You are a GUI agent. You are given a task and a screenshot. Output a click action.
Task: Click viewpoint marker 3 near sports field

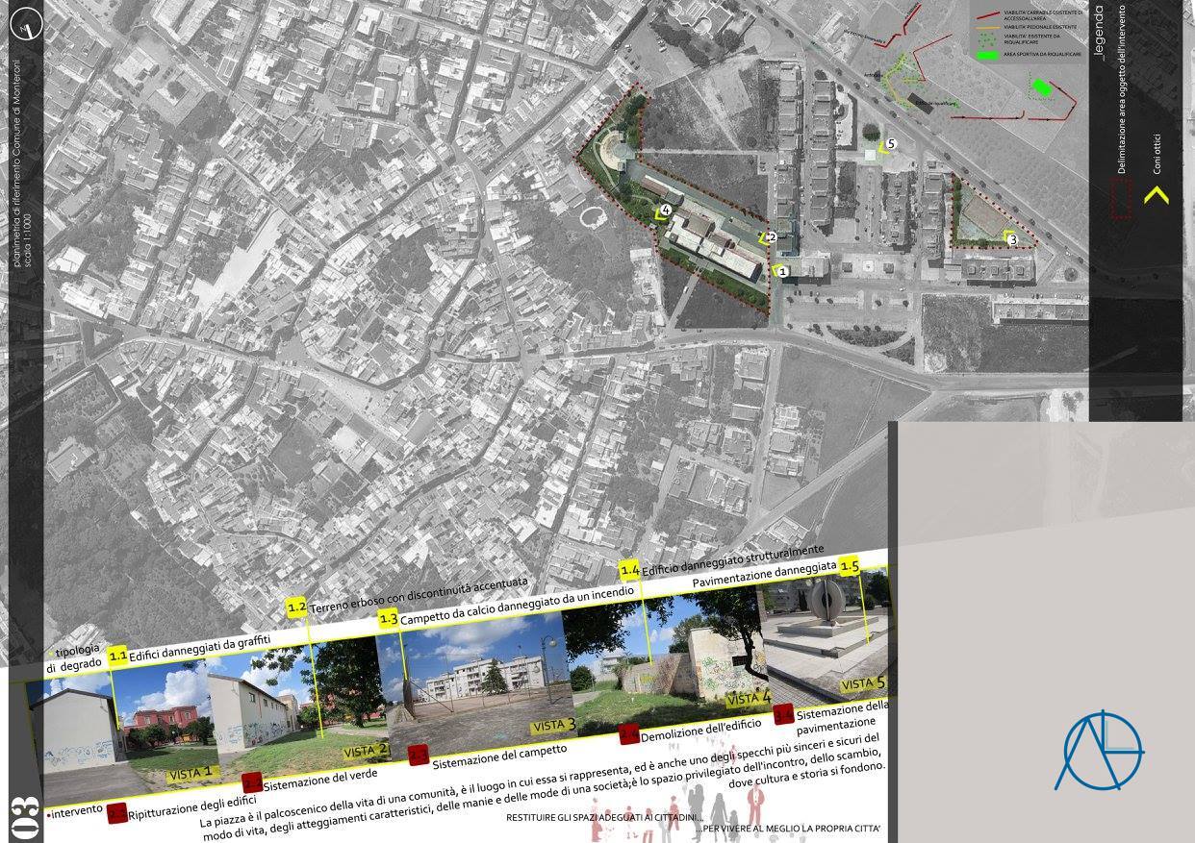[x=1012, y=238]
